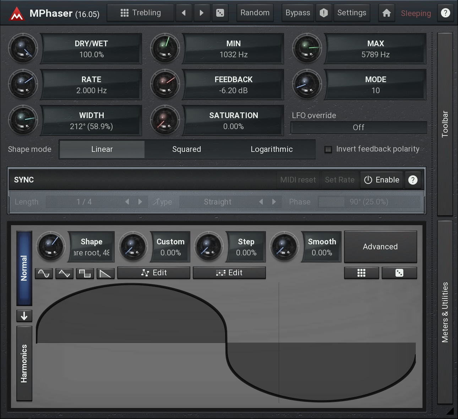This screenshot has height=419, width=458.
Task: Click the home icon in the top bar
Action: pyautogui.click(x=387, y=13)
